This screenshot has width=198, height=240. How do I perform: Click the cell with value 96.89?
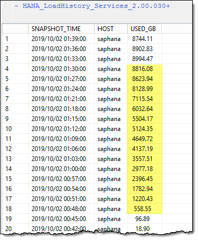[144, 219]
